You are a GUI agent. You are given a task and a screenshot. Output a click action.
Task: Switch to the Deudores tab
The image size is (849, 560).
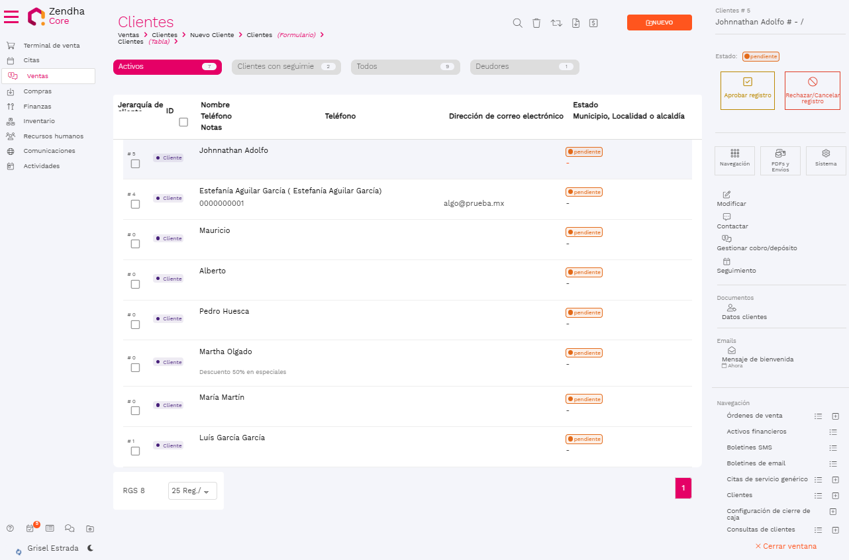524,67
